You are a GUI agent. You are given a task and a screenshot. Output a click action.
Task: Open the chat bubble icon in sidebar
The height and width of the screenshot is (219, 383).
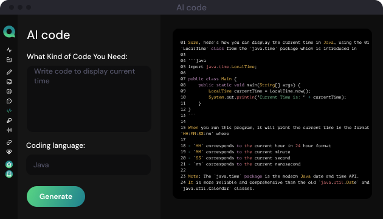tap(9, 101)
